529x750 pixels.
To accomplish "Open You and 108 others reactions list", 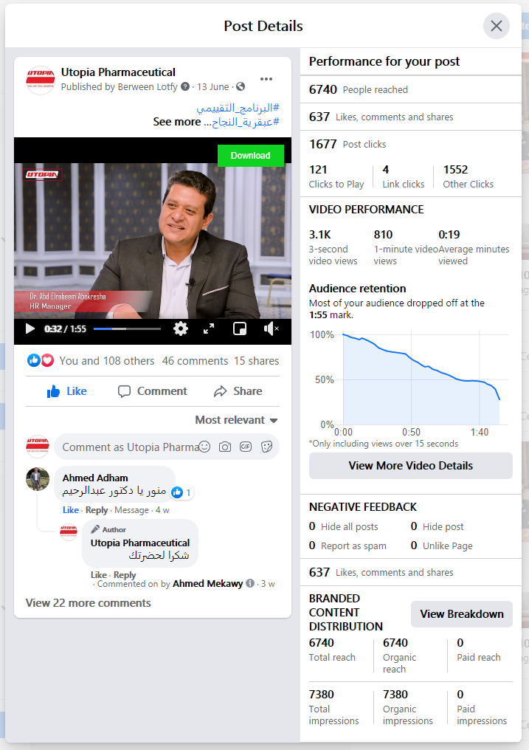I will coord(106,361).
